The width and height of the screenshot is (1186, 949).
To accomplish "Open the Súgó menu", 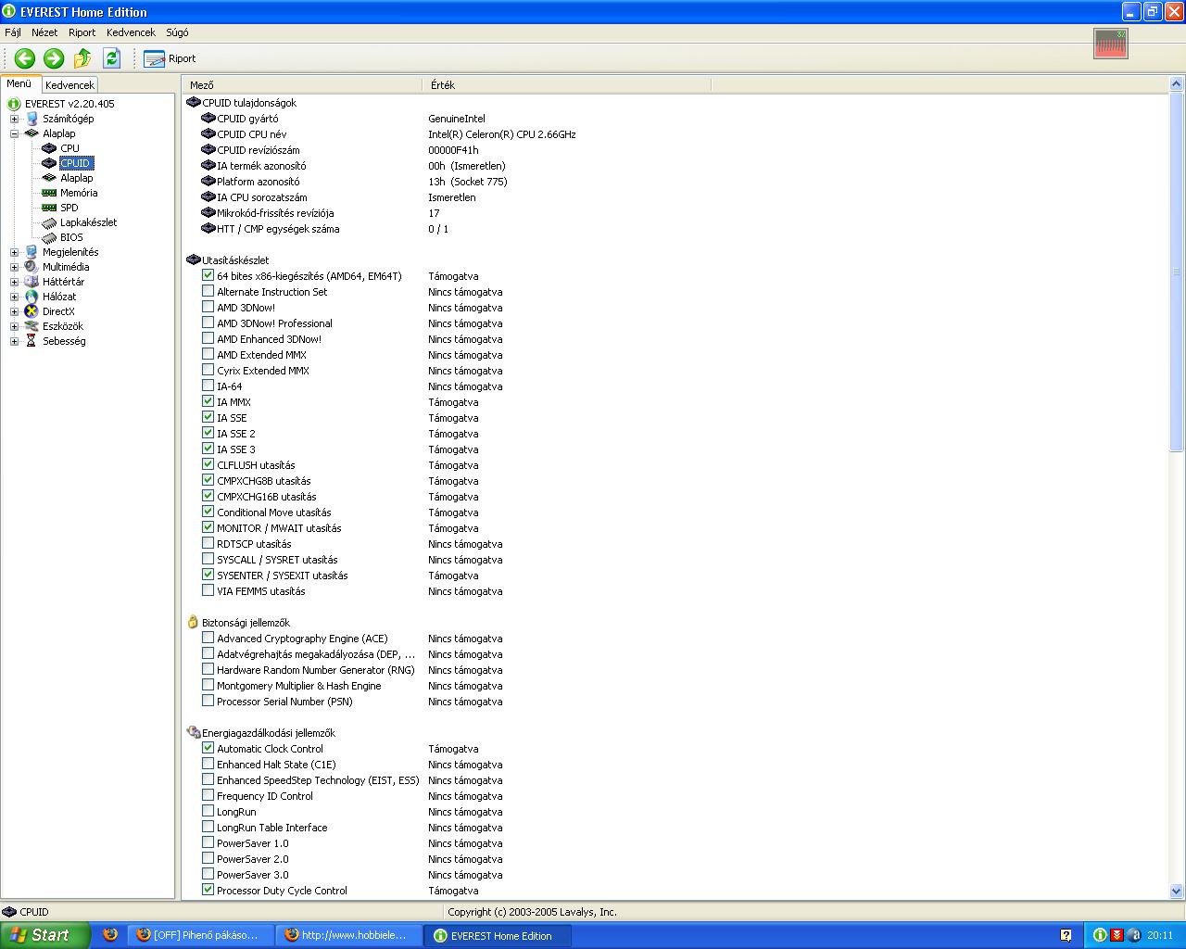I will pyautogui.click(x=177, y=32).
